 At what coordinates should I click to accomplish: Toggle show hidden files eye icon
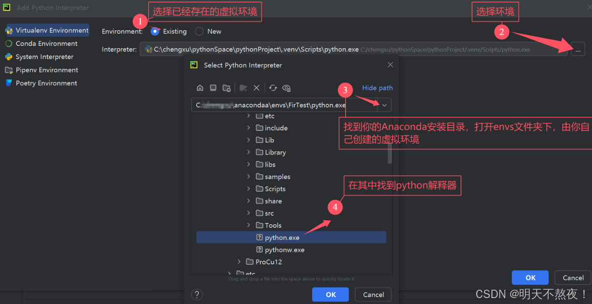[286, 88]
